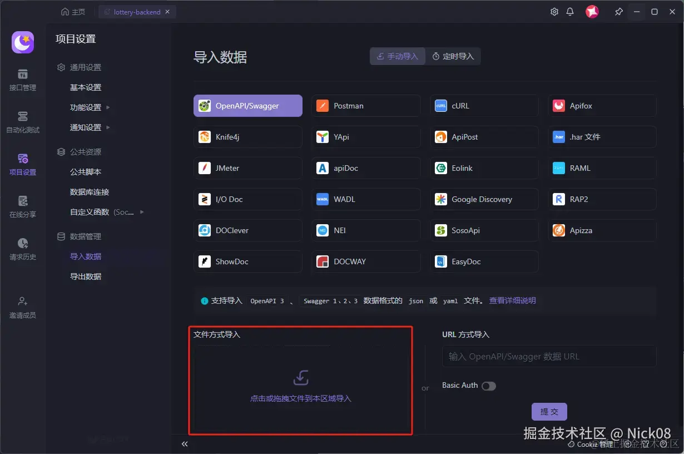
Task: Open 导出数据 menu item
Action: 86,277
